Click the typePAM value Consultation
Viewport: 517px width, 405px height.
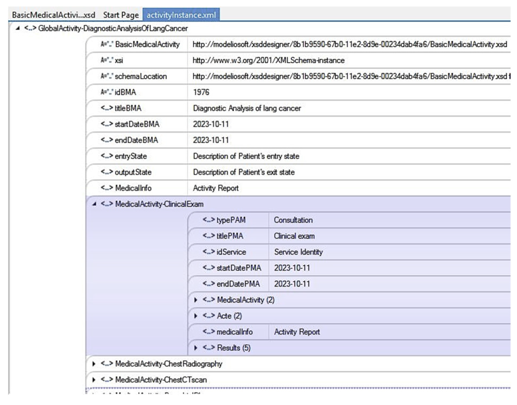[x=293, y=220]
